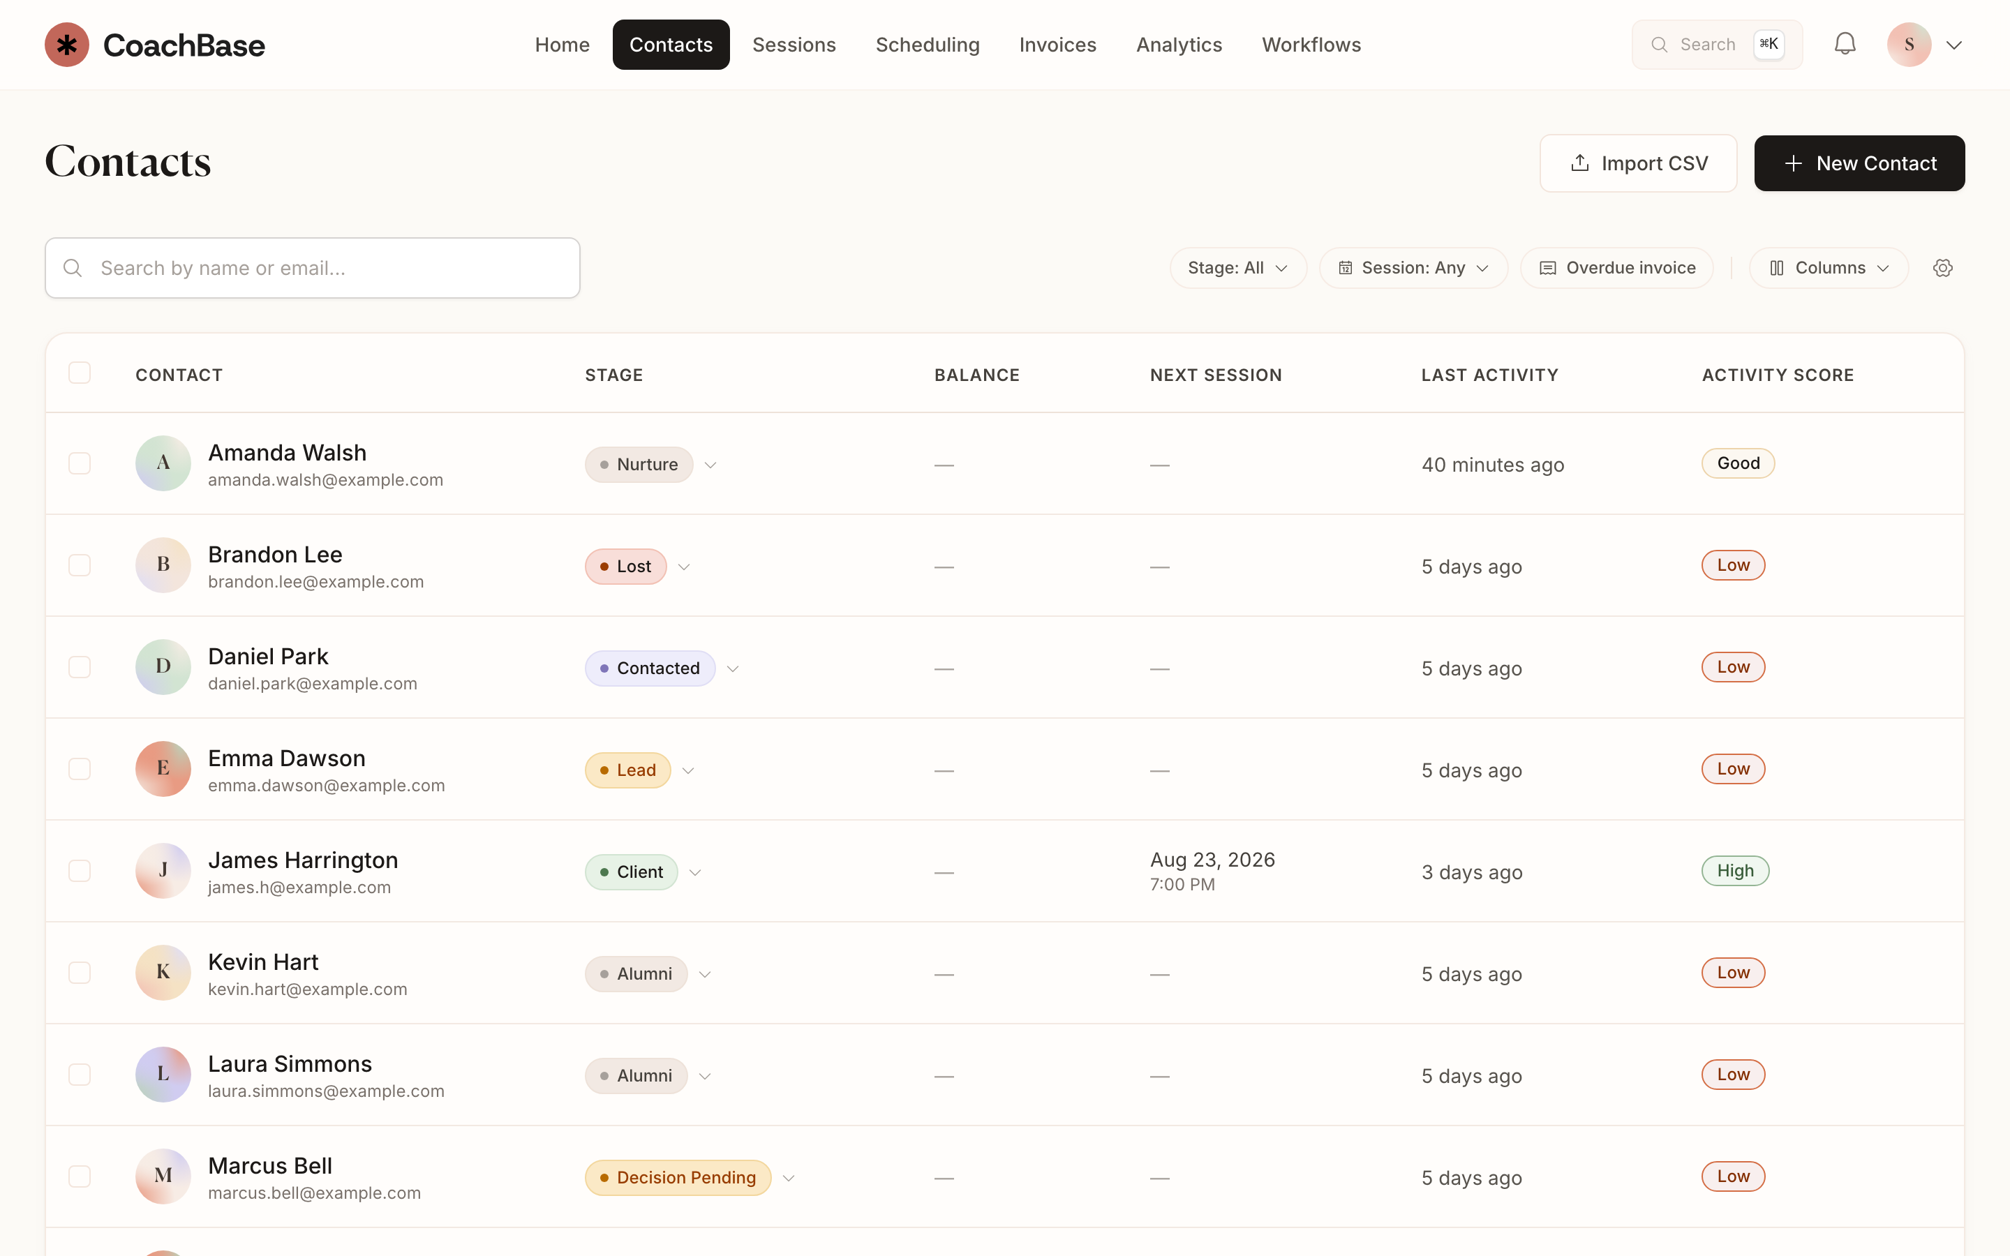Click Amanda Walsh's avatar
Viewport: 2010px width, 1256px height.
(163, 463)
